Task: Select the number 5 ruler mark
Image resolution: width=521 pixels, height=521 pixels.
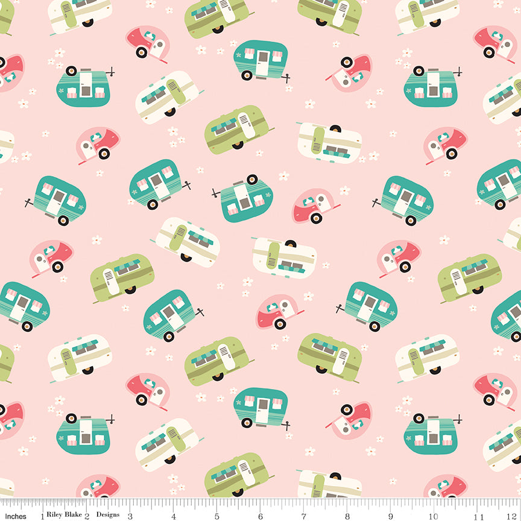Action: (x=216, y=516)
